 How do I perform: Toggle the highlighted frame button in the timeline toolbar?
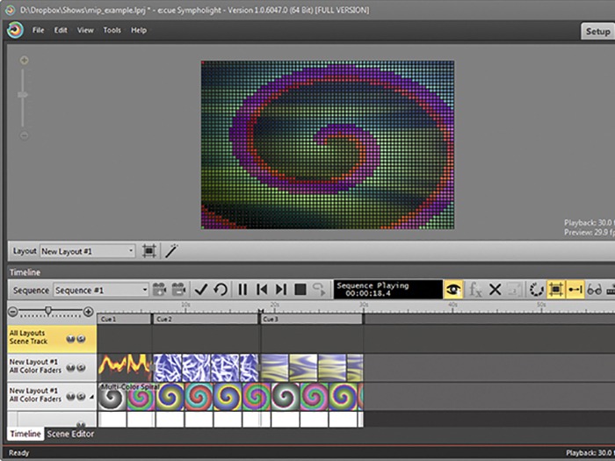[555, 289]
